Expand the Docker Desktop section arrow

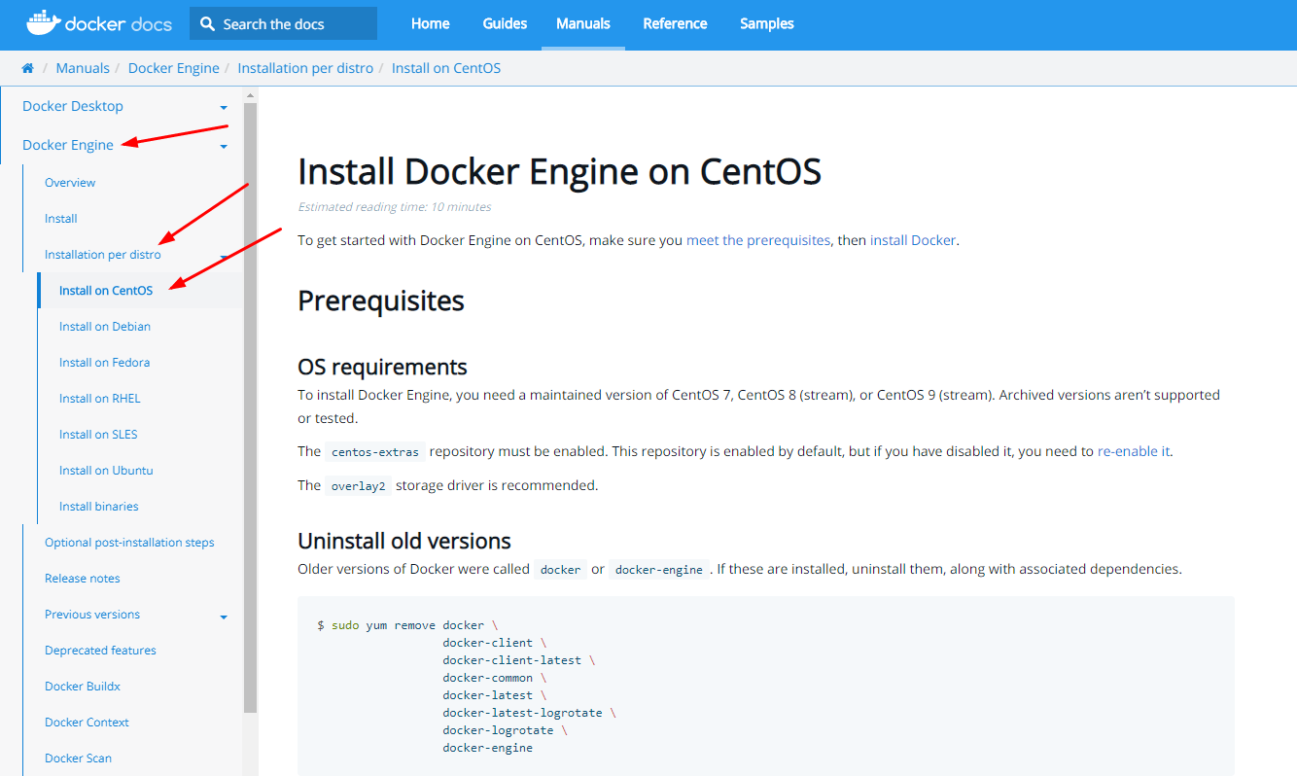tap(224, 108)
